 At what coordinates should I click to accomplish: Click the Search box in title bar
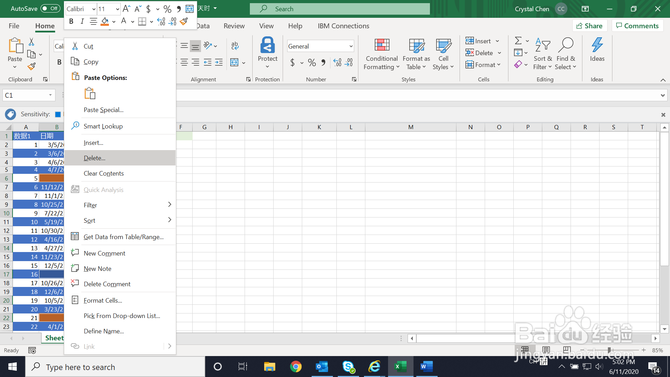tap(340, 9)
